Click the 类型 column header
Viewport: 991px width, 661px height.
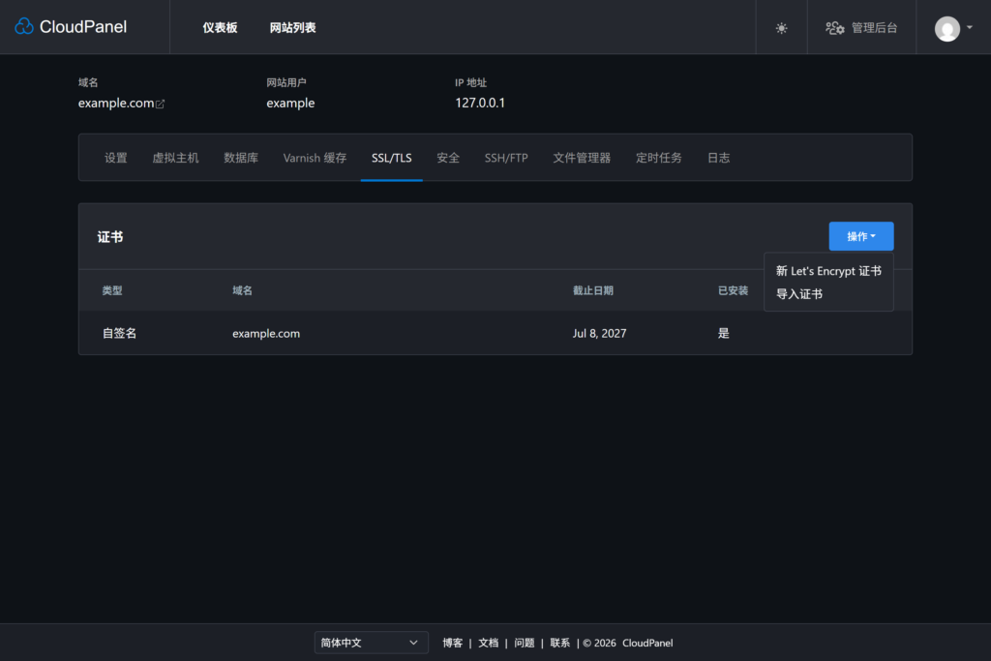[112, 290]
